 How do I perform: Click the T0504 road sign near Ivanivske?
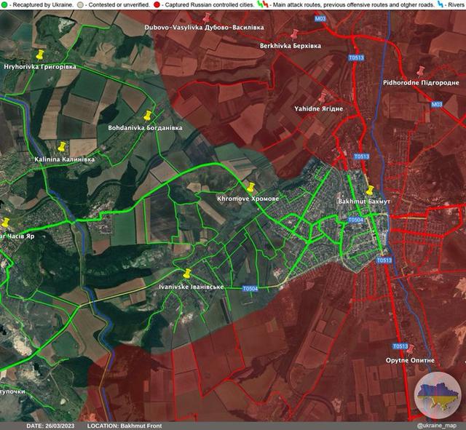point(250,289)
